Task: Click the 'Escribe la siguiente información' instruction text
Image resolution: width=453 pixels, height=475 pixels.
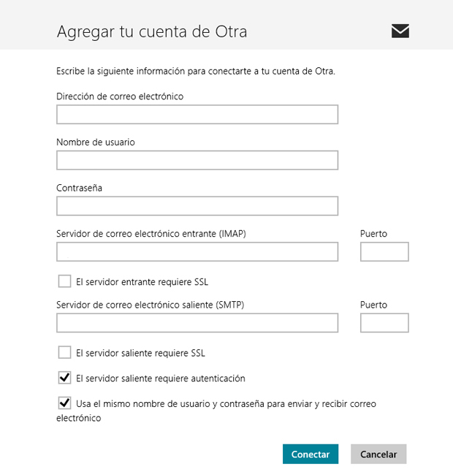Action: pos(196,72)
